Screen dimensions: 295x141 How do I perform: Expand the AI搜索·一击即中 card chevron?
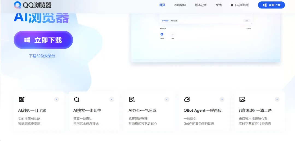[111, 99]
